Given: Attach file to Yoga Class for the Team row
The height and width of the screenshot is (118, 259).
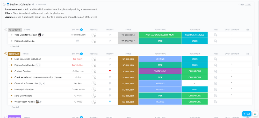Looking at the screenshot, I should click(215, 35).
